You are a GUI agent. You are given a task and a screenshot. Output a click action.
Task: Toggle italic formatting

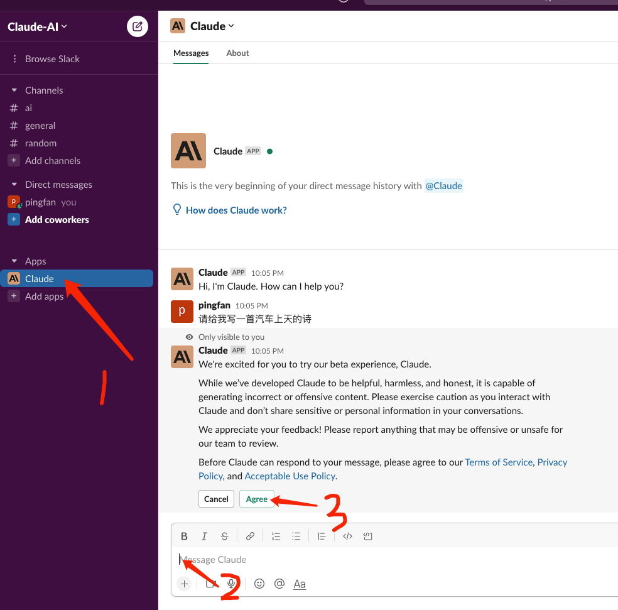click(x=204, y=536)
